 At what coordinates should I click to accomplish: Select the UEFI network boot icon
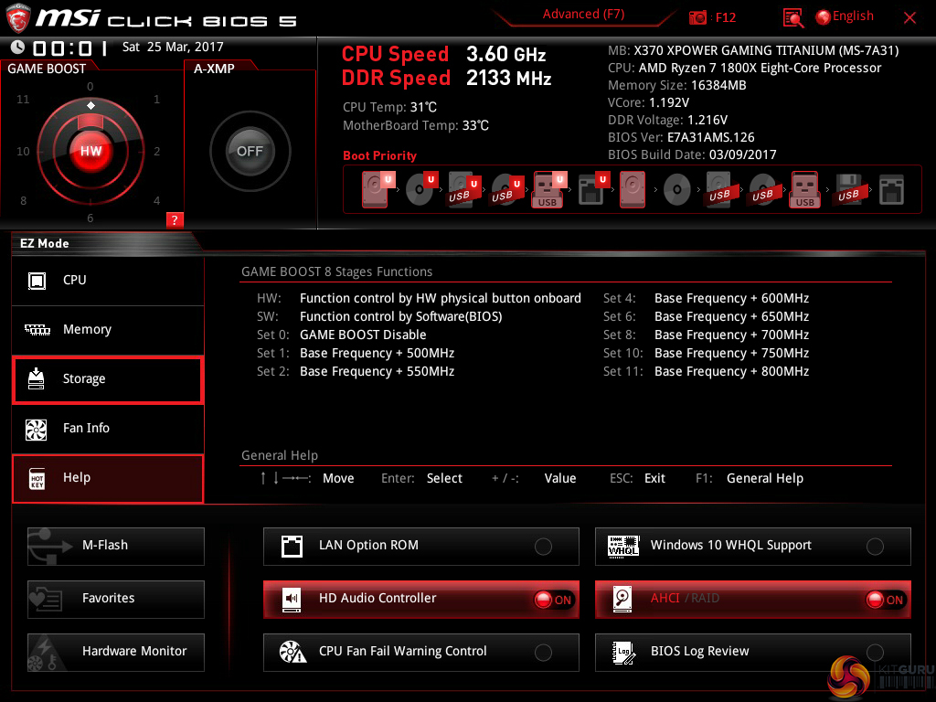tap(593, 189)
